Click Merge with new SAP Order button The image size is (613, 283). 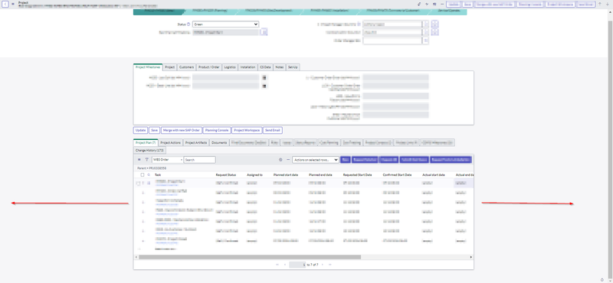tap(182, 130)
